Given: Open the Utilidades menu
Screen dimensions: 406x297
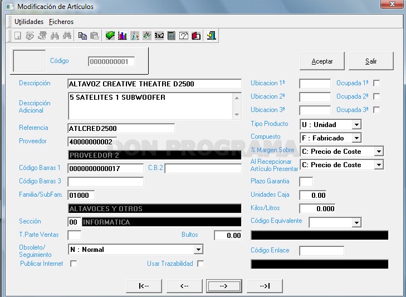Looking at the screenshot, I should point(29,22).
